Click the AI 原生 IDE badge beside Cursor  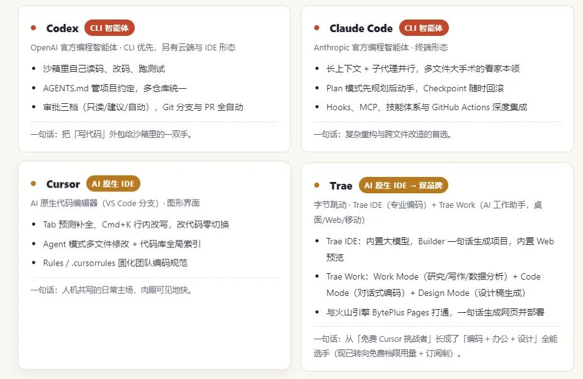point(113,184)
